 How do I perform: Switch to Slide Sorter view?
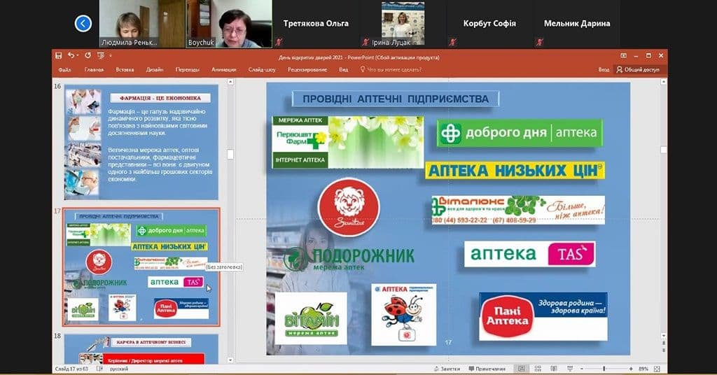(x=538, y=369)
